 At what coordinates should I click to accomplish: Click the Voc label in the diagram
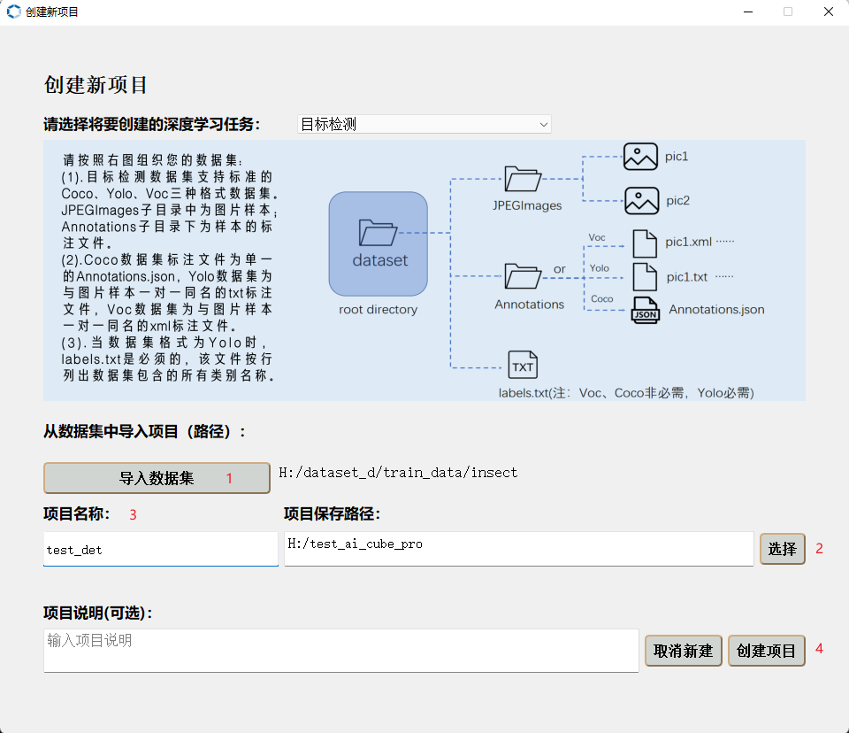pos(597,237)
